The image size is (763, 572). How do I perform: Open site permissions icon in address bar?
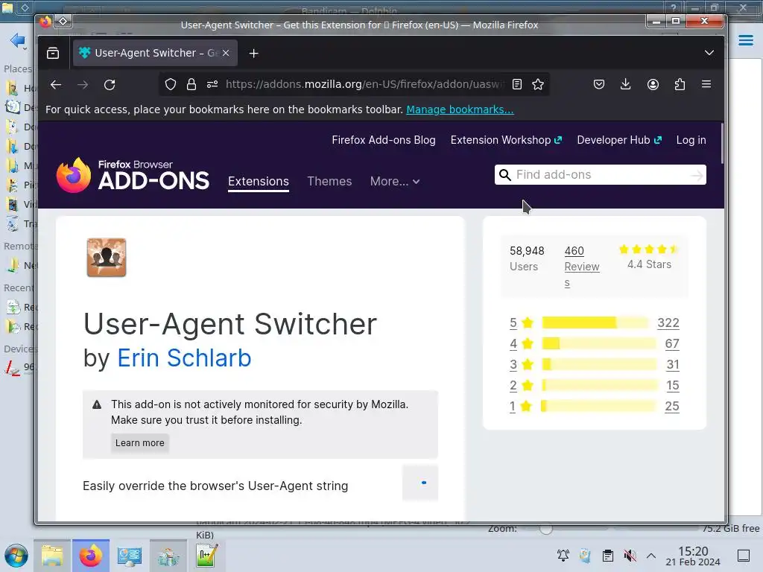(212, 85)
